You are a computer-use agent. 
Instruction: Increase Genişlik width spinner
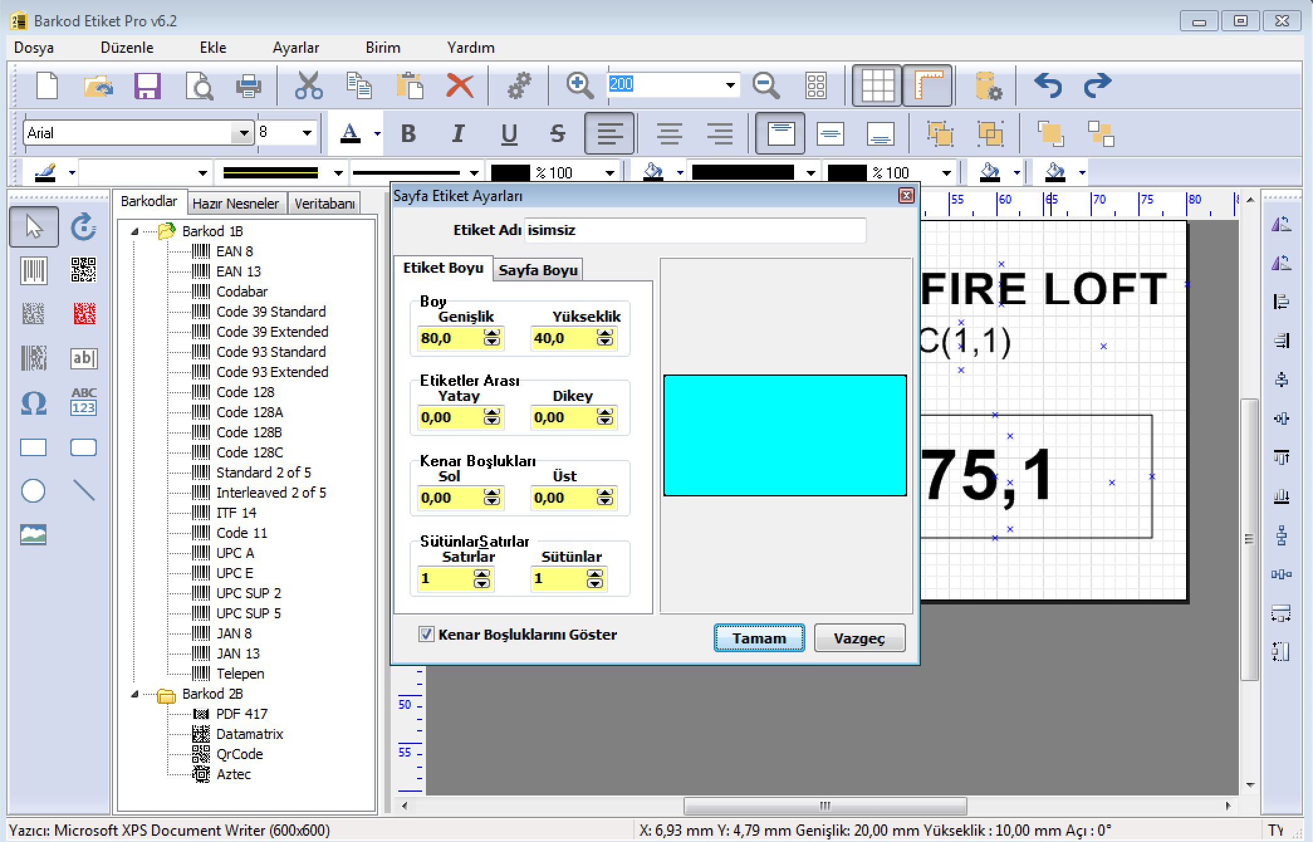[x=492, y=334]
